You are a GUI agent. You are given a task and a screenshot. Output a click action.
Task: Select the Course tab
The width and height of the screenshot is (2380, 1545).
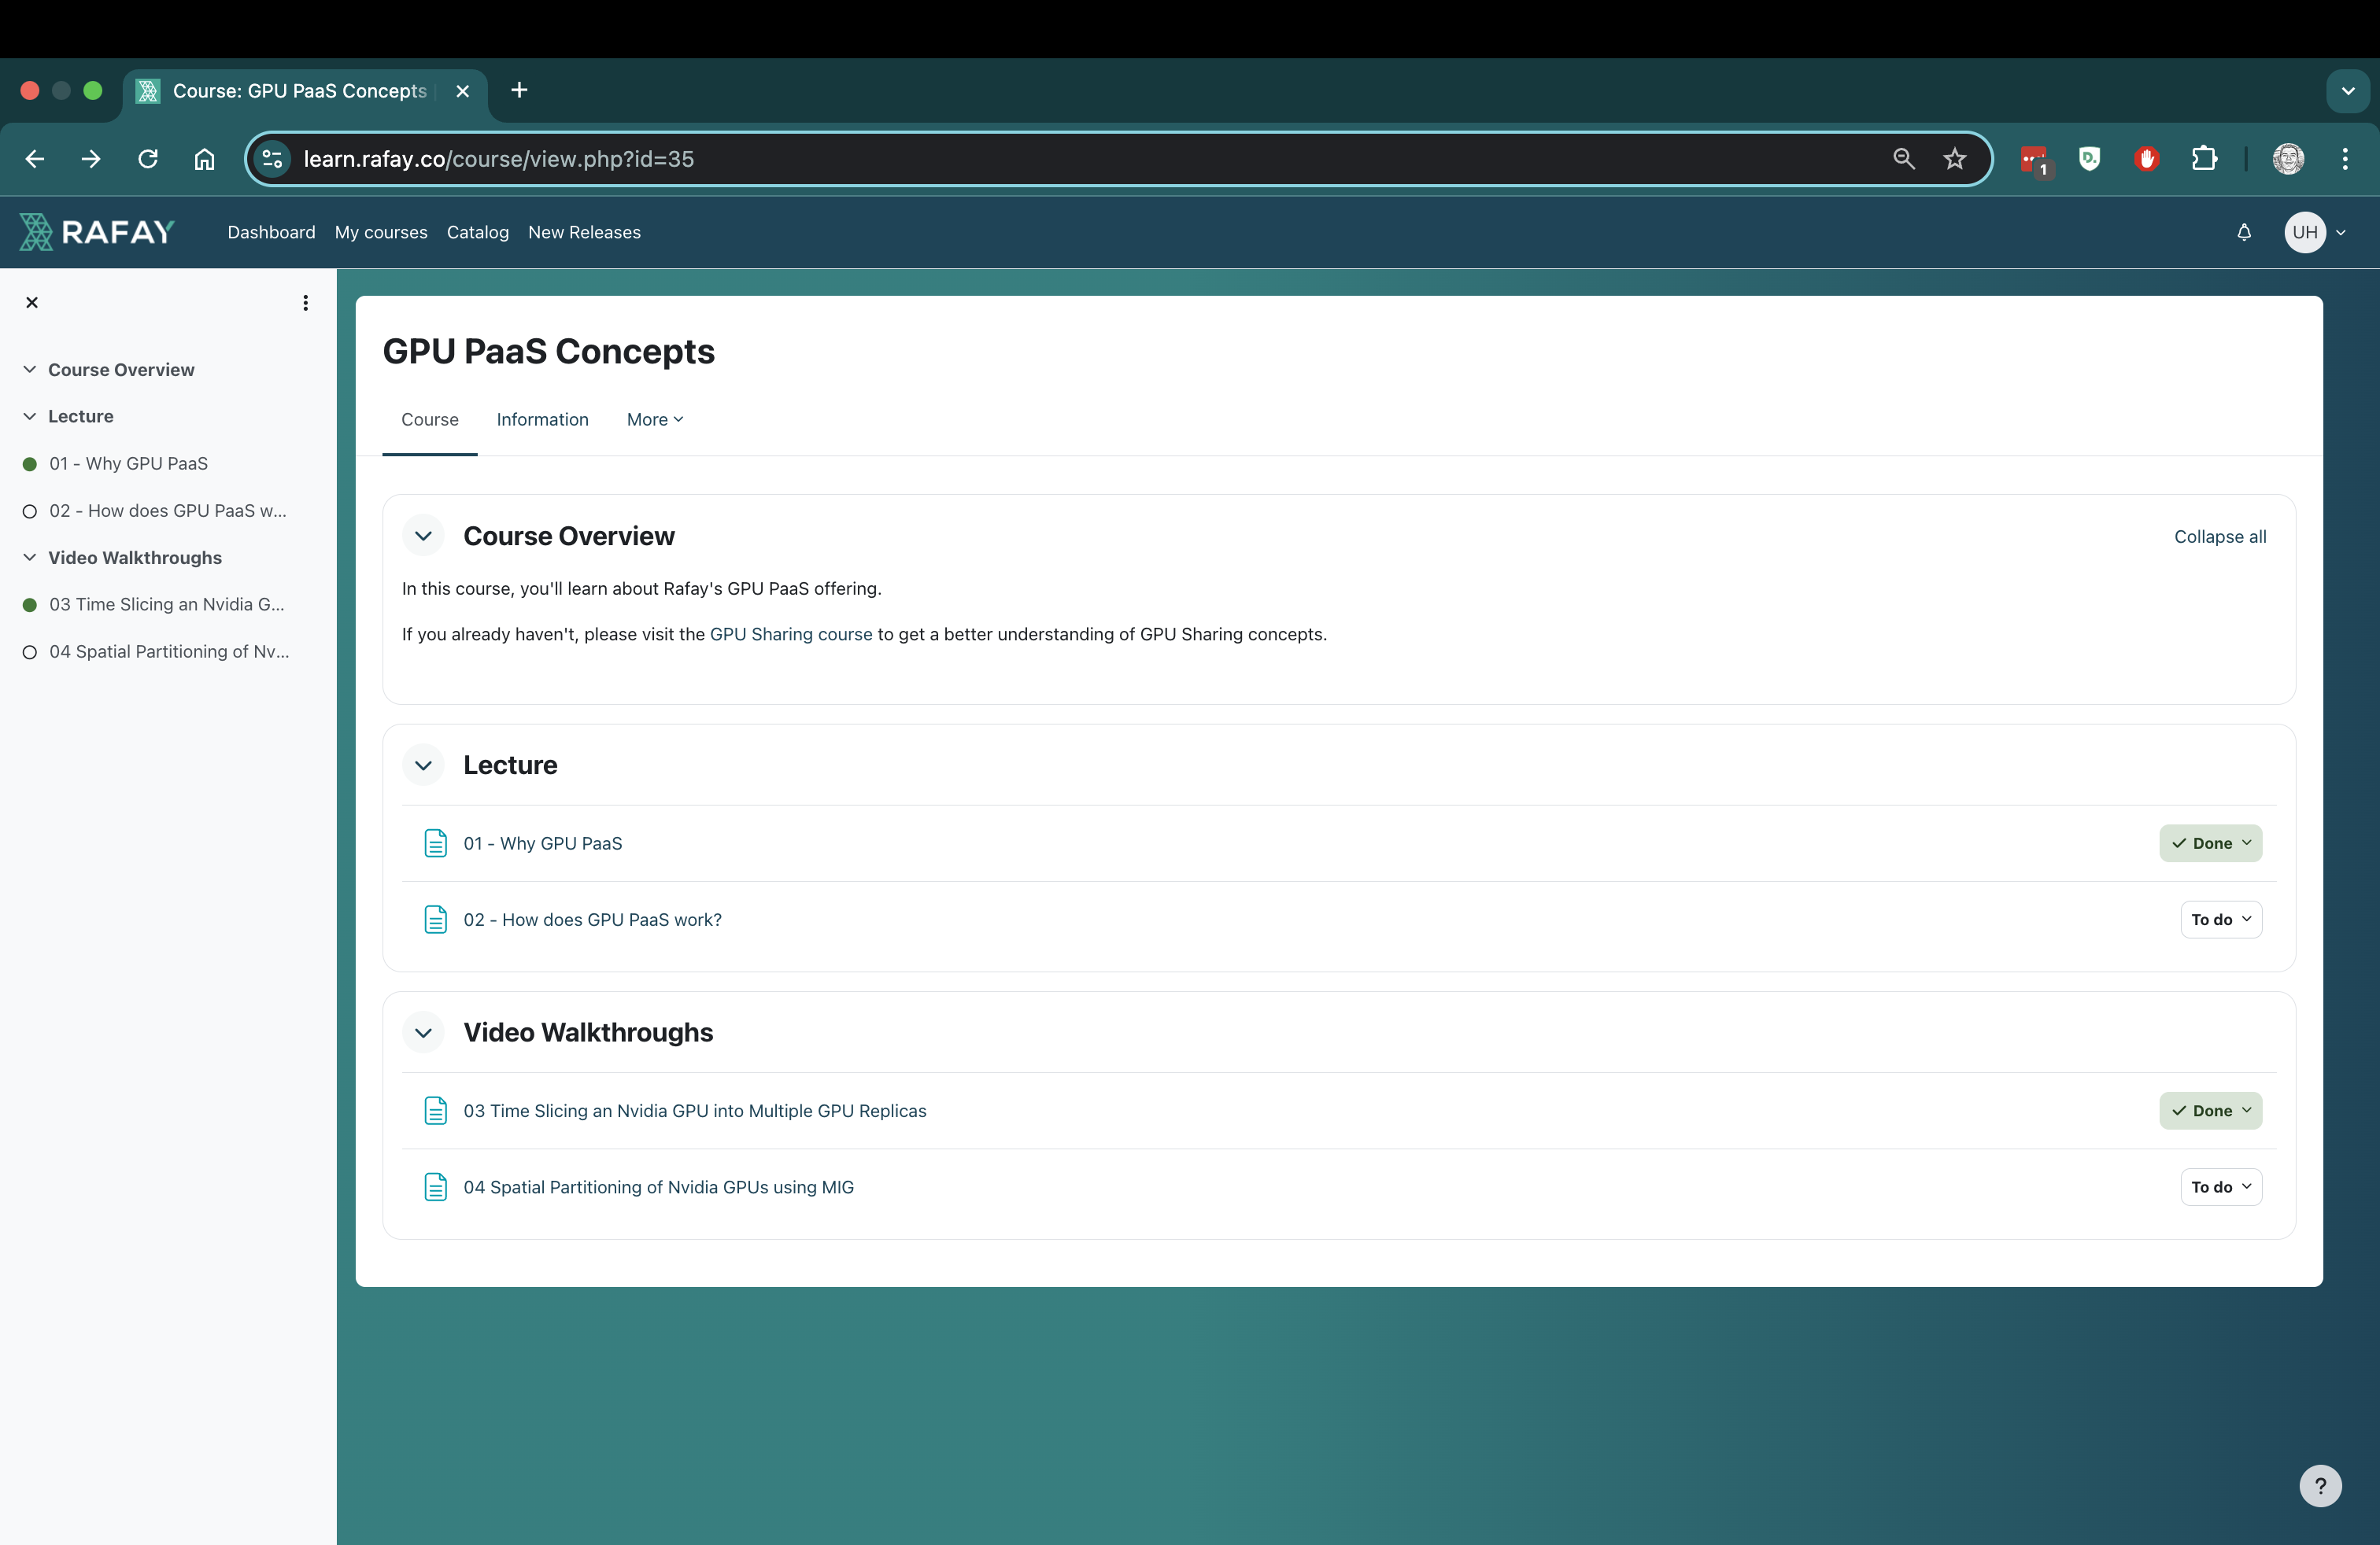[430, 420]
